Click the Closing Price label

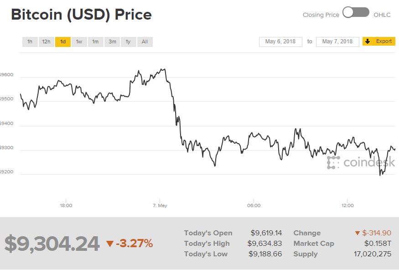point(321,15)
